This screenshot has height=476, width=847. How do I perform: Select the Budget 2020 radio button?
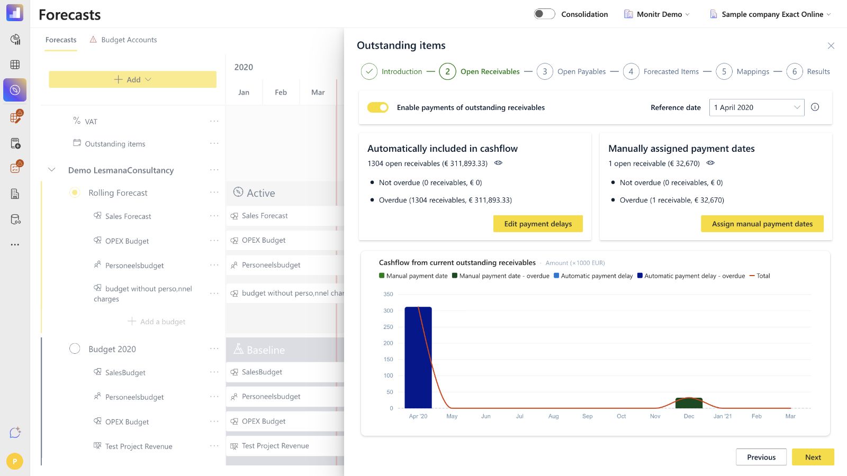click(x=75, y=349)
